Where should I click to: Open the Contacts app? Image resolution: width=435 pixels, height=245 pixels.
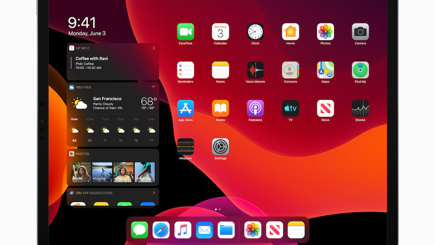(x=290, y=70)
